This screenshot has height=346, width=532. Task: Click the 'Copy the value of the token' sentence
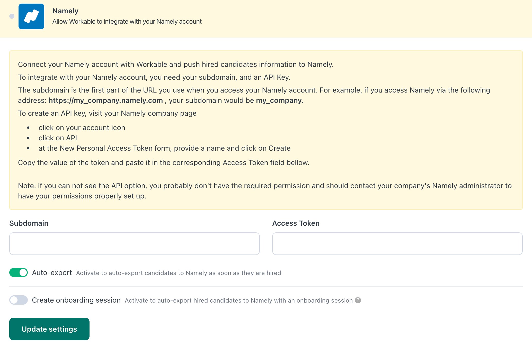(x=164, y=163)
